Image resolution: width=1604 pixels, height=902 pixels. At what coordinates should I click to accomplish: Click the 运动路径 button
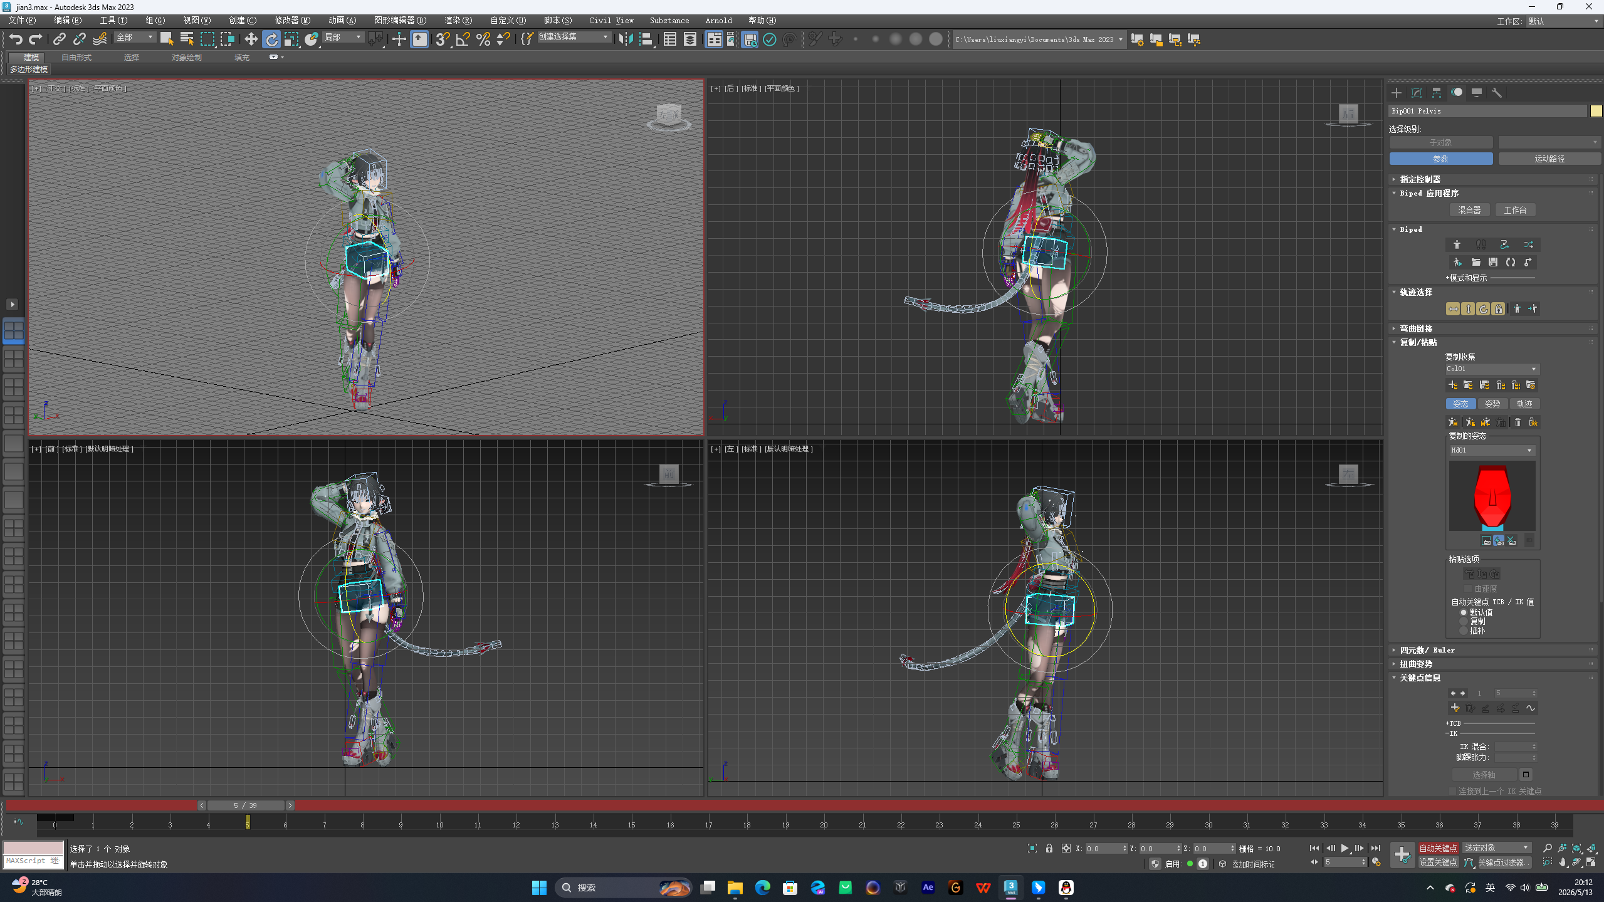pyautogui.click(x=1549, y=159)
